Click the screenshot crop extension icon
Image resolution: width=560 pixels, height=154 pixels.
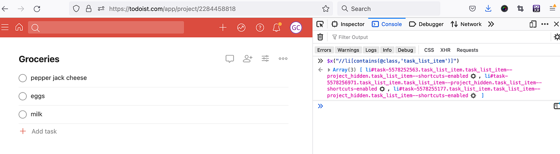520,8
